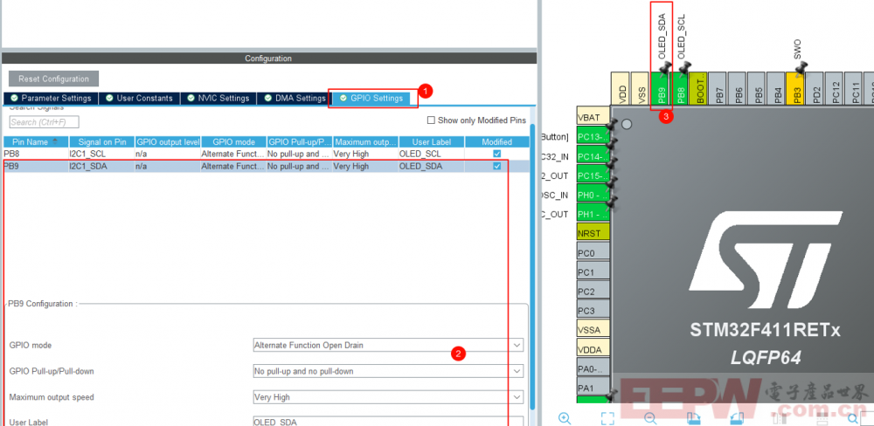
Task: Select the green PC14 pin
Action: [593, 156]
